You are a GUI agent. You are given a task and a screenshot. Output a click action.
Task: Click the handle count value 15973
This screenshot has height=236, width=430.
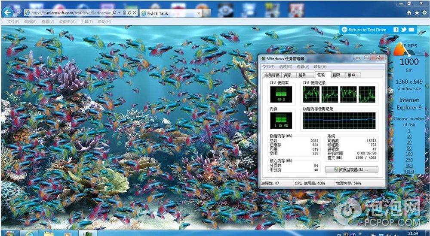pos(372,140)
